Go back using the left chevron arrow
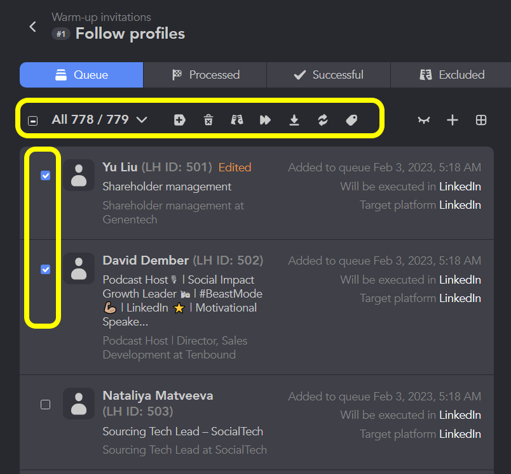The height and width of the screenshot is (474, 511). click(32, 27)
